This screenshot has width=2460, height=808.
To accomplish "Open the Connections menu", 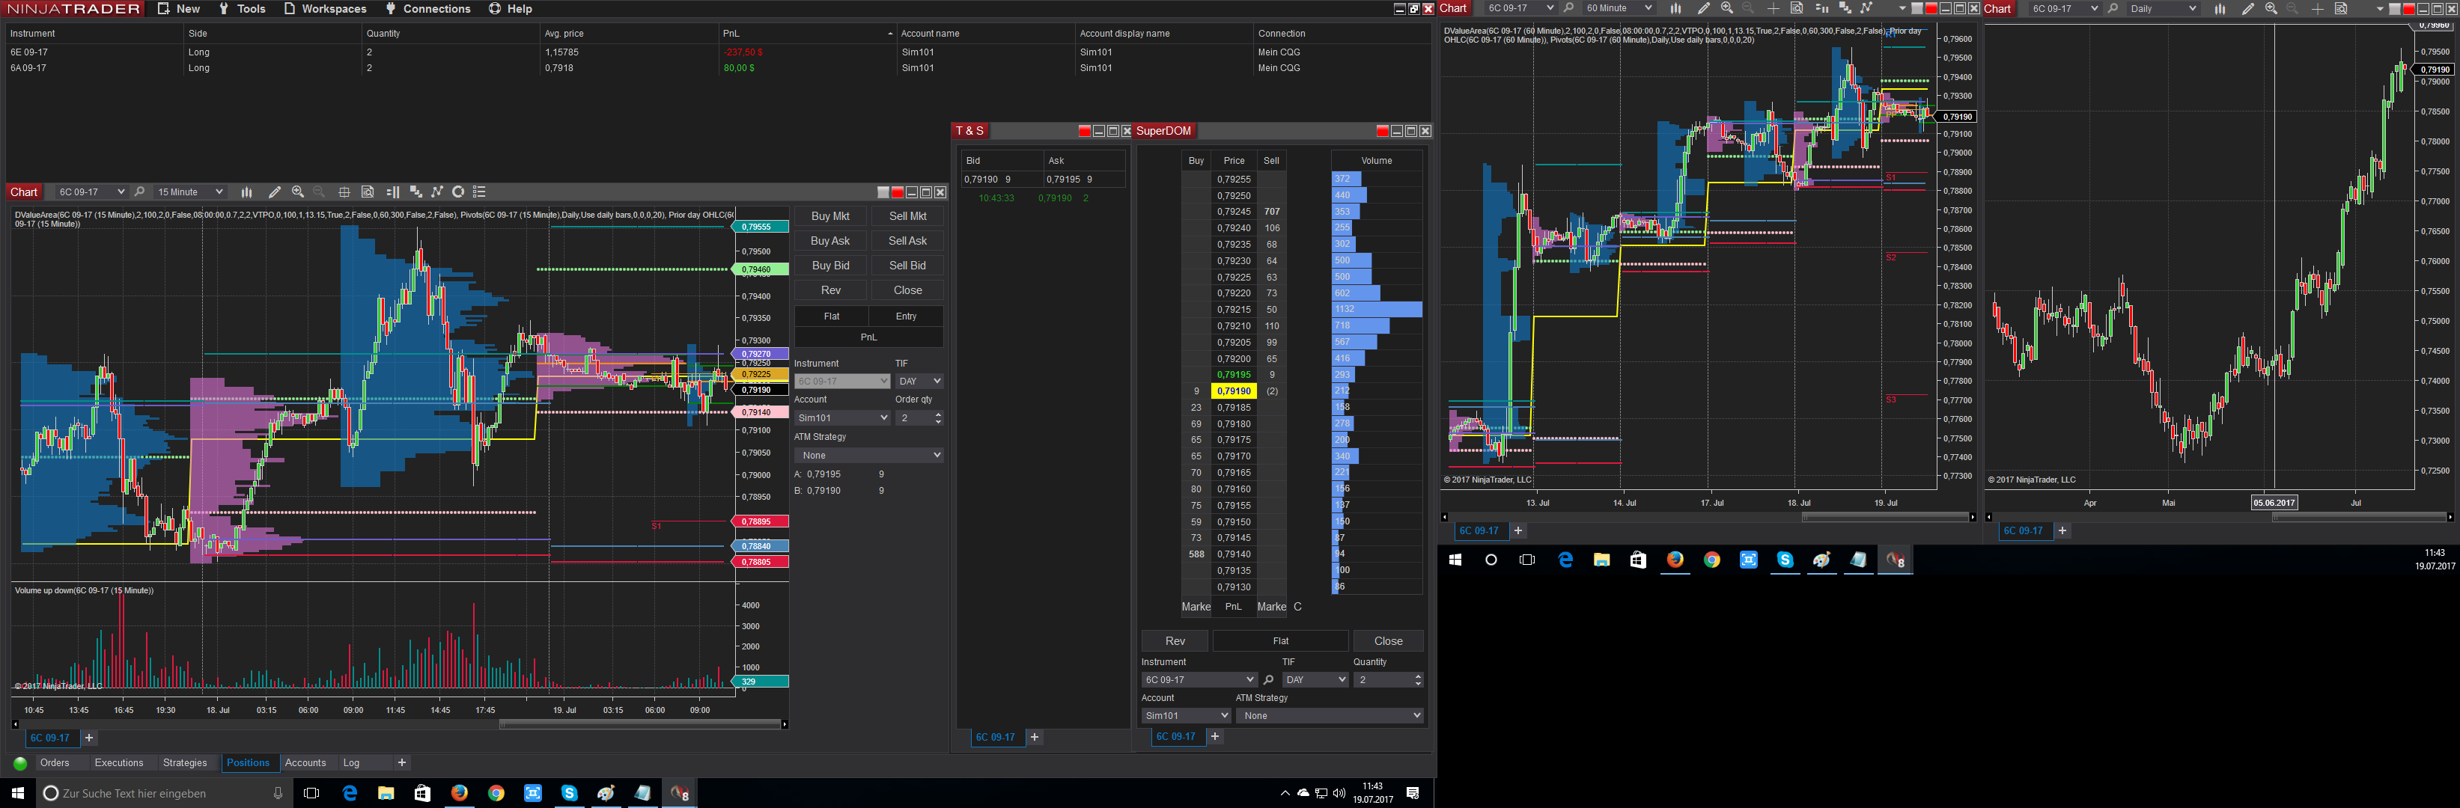I will point(427,8).
